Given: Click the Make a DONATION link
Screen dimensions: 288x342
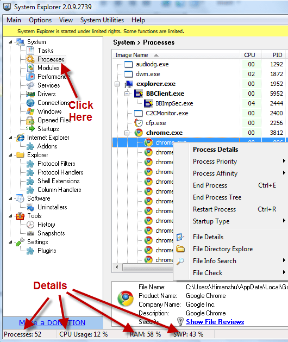Looking at the screenshot, I should (x=52, y=323).
